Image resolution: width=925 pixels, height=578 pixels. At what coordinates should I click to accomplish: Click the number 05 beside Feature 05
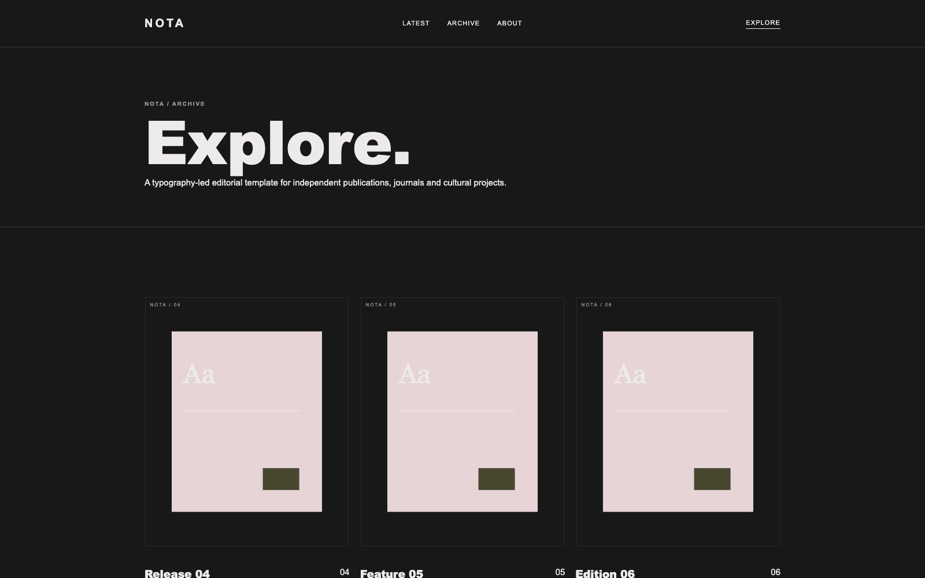point(560,572)
